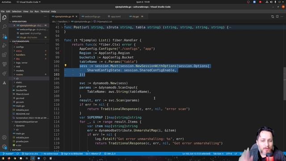
Task: Unfold the Post function at line 41
Action: [62, 27]
